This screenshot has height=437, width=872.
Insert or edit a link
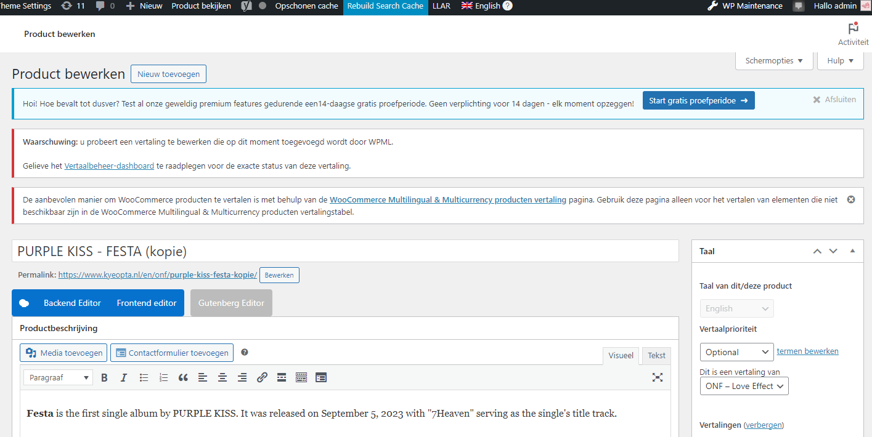point(262,377)
